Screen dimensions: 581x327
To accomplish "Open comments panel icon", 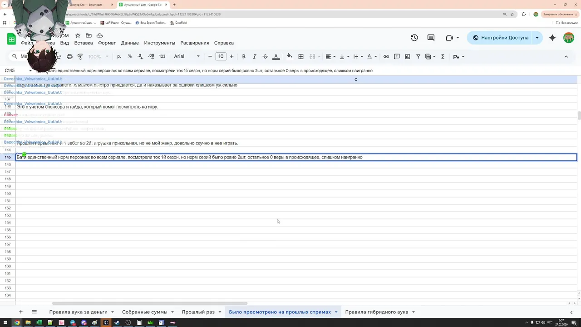I will pyautogui.click(x=431, y=38).
